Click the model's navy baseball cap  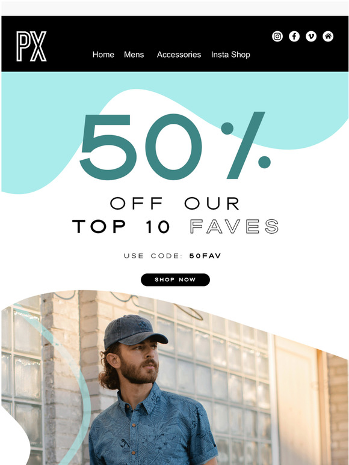pos(134,330)
